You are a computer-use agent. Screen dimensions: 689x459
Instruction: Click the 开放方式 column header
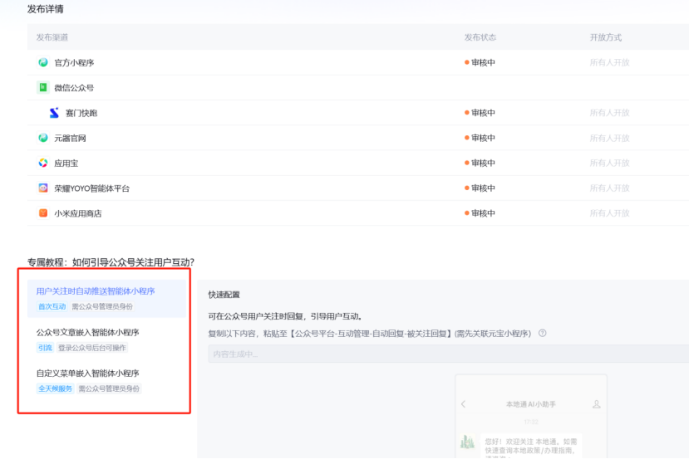(x=606, y=37)
